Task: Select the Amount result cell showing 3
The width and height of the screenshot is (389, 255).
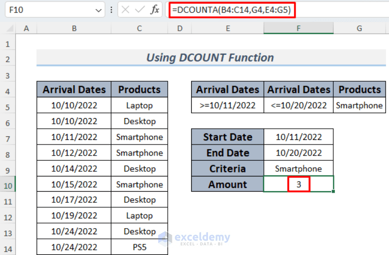Action: click(x=298, y=184)
